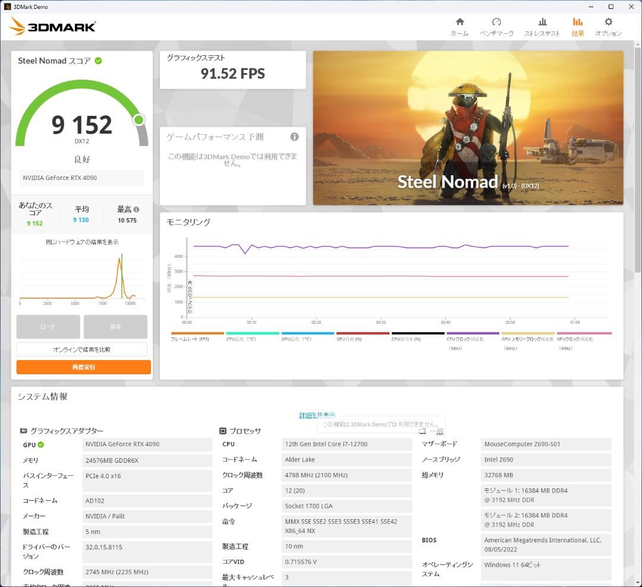Click the info icon next to ゲームパフォーマンス予測
642x587 pixels.
click(x=294, y=136)
